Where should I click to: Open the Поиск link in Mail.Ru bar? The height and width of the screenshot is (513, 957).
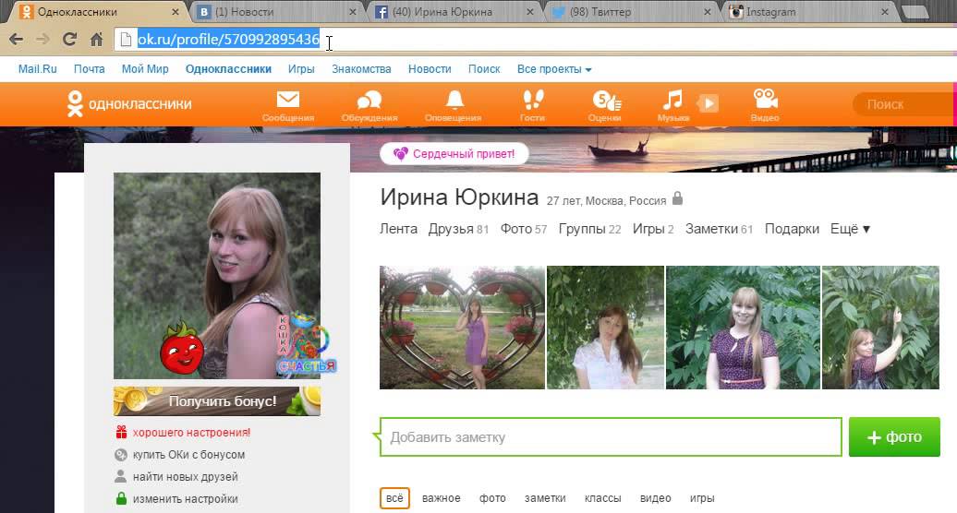tap(484, 69)
